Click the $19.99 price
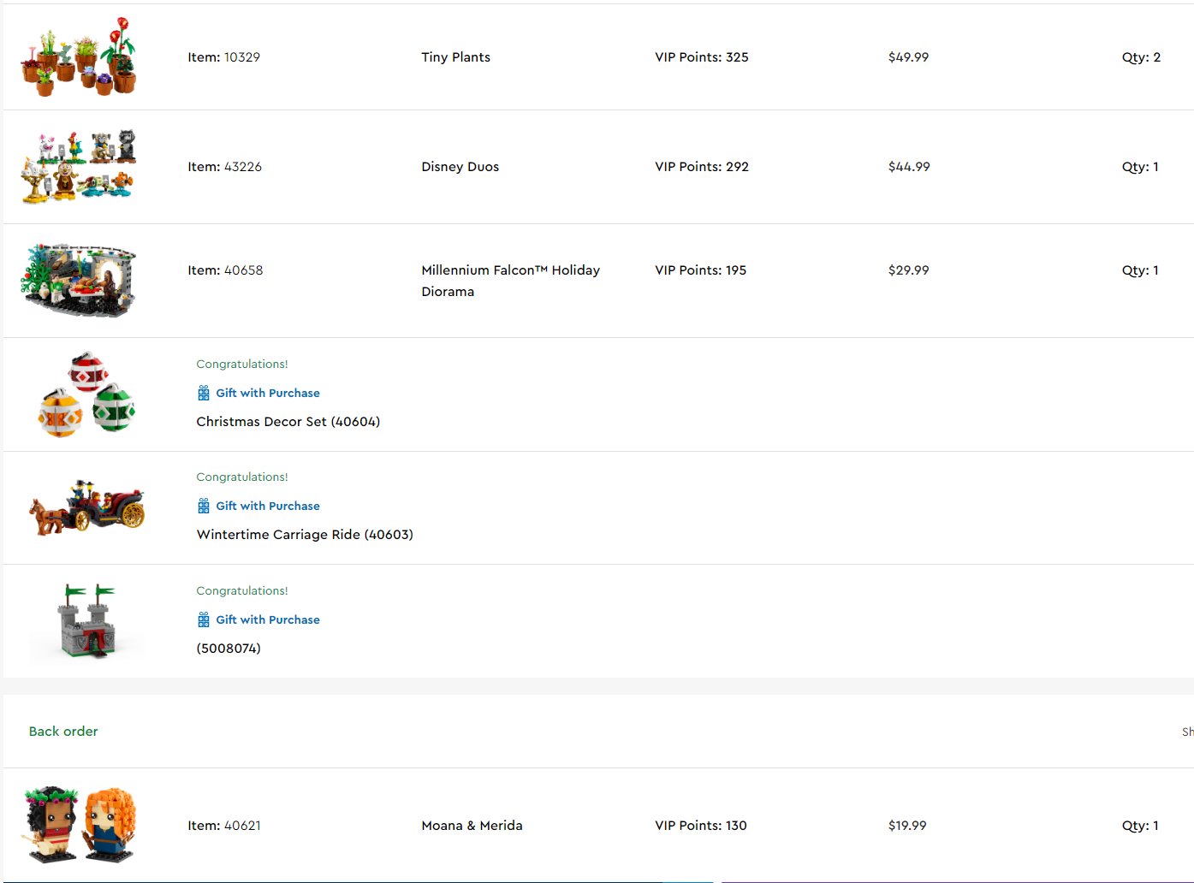Image resolution: width=1194 pixels, height=883 pixels. click(x=907, y=826)
